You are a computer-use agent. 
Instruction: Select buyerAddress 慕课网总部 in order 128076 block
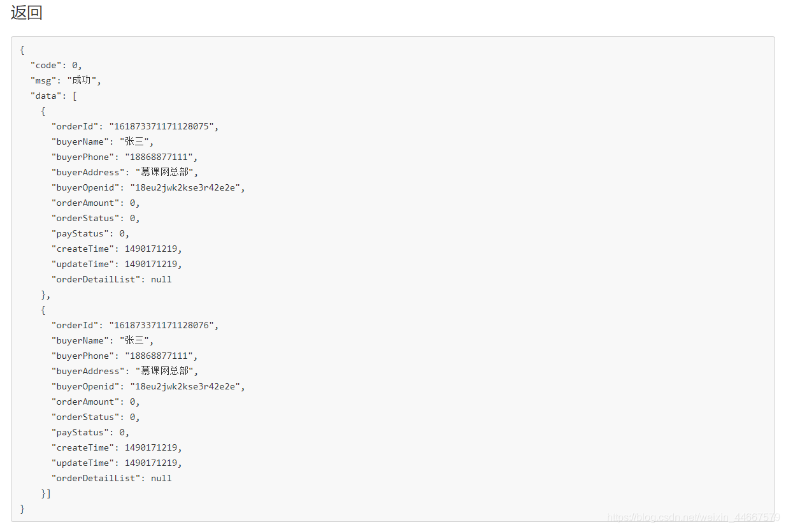tap(125, 371)
